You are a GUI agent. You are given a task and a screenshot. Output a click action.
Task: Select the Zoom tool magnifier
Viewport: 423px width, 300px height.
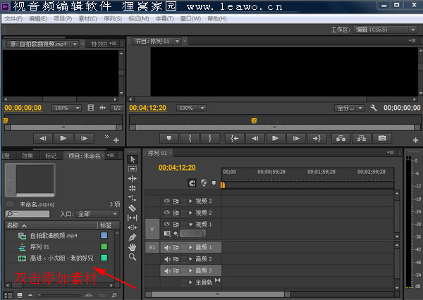pyautogui.click(x=133, y=257)
